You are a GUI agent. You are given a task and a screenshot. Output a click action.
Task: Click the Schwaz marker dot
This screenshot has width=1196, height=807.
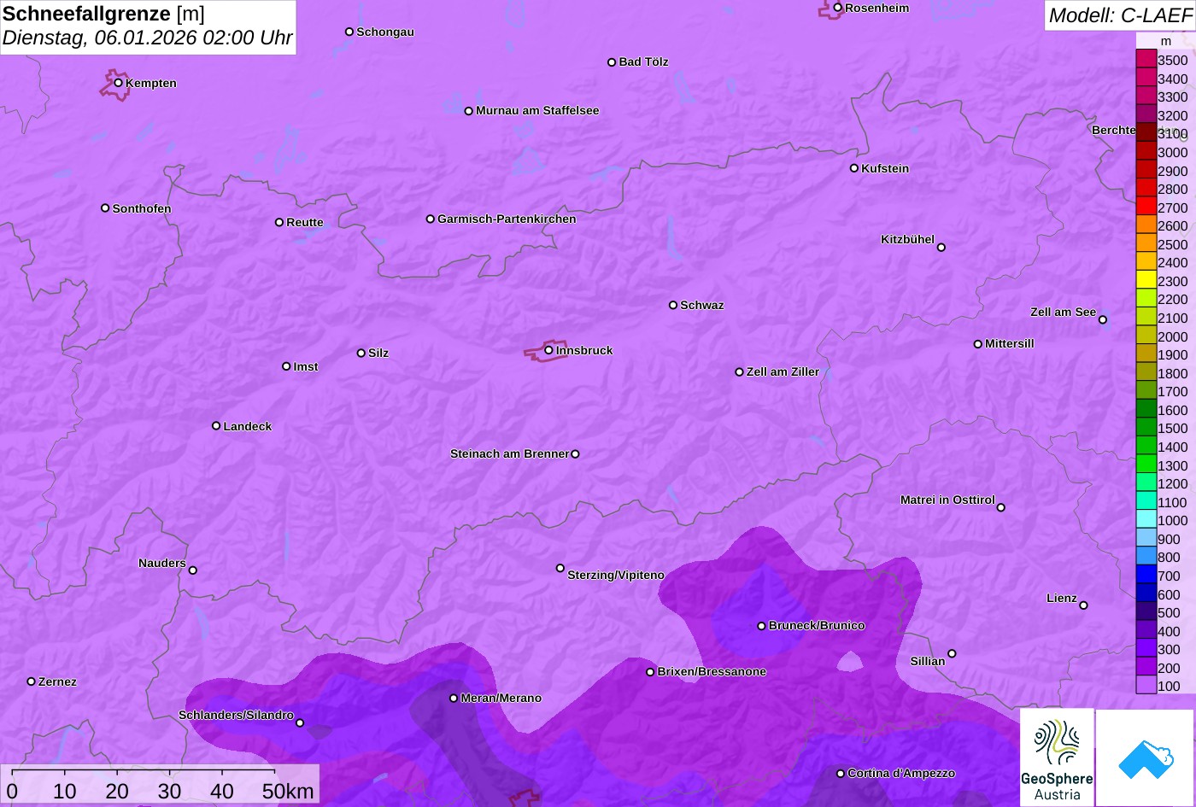coord(673,305)
